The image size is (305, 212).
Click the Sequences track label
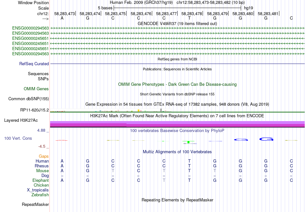coord(38,74)
